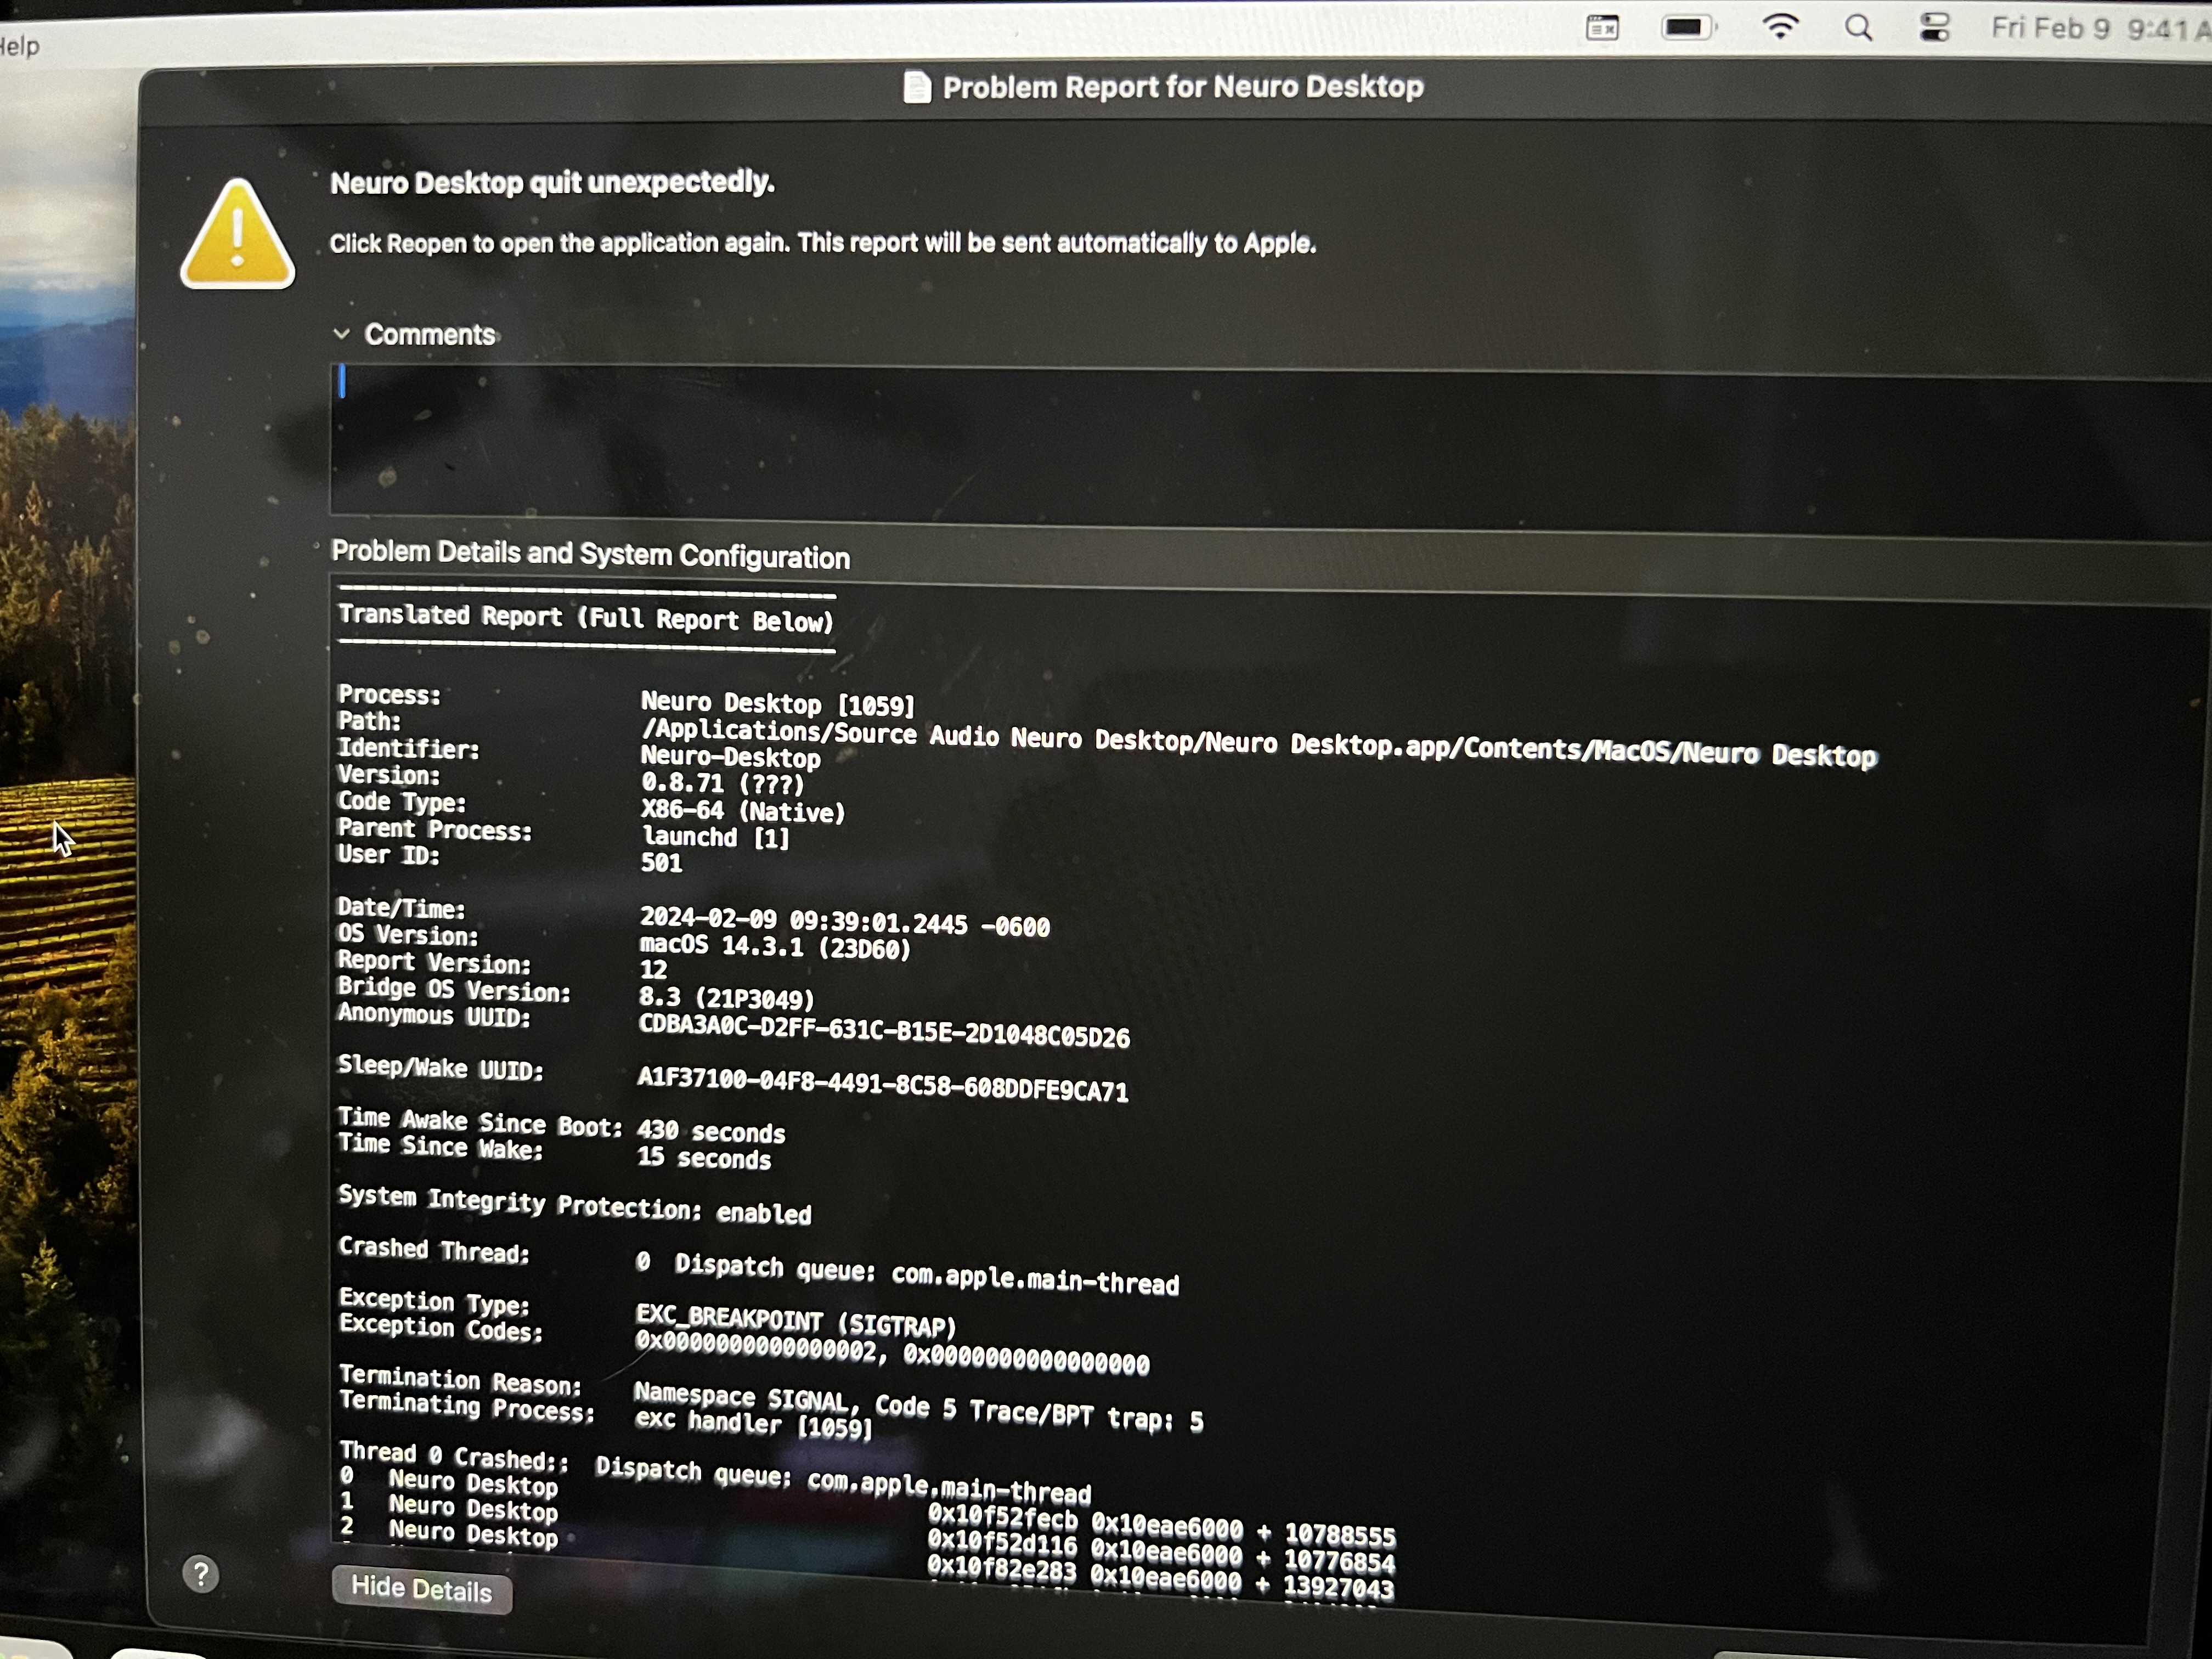Click the document icon in the title bar
Viewport: 2212px width, 1659px height.
916,87
